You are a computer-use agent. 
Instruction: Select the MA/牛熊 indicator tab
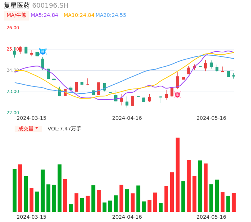coord(16,15)
